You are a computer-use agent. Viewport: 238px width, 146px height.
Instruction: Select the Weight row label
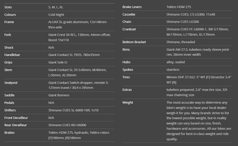[128, 103]
